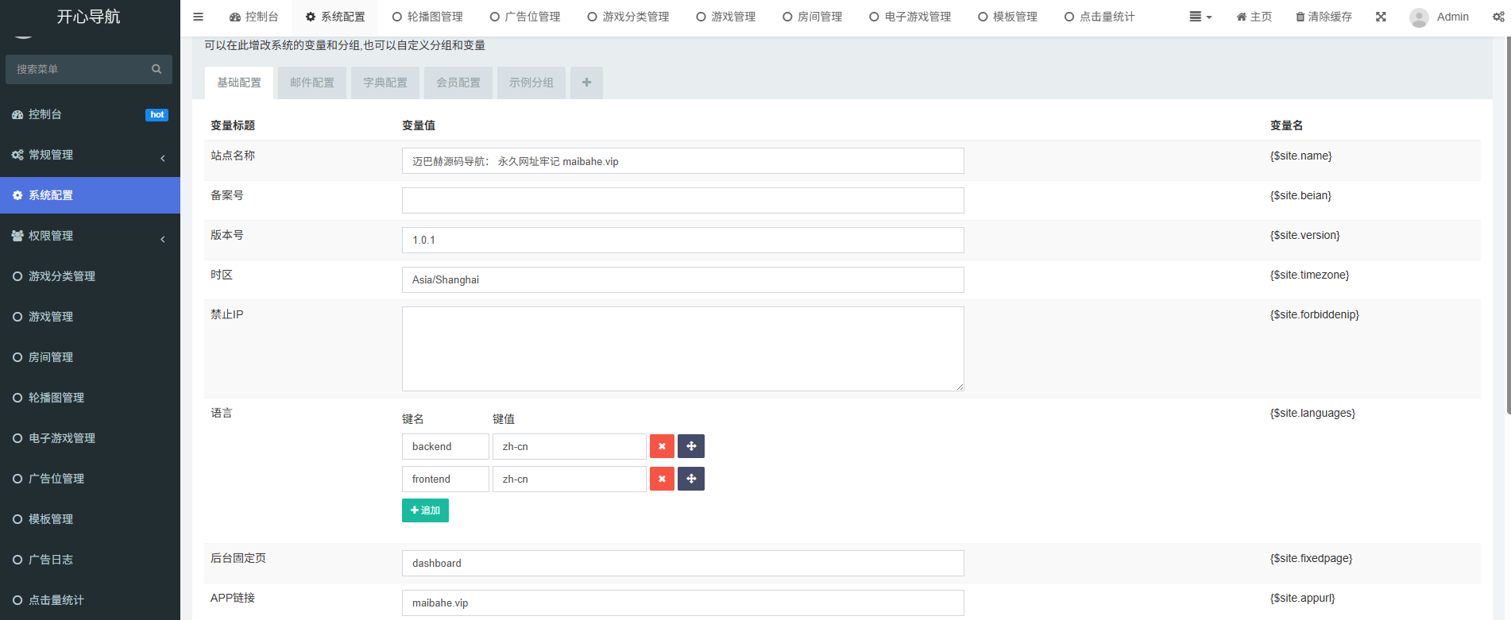Switch to 模板管理 top tab
This screenshot has height=620, width=1511.
tap(1007, 17)
